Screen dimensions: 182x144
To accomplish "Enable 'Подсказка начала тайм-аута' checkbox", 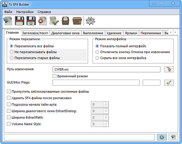I will click(x=8, y=104).
